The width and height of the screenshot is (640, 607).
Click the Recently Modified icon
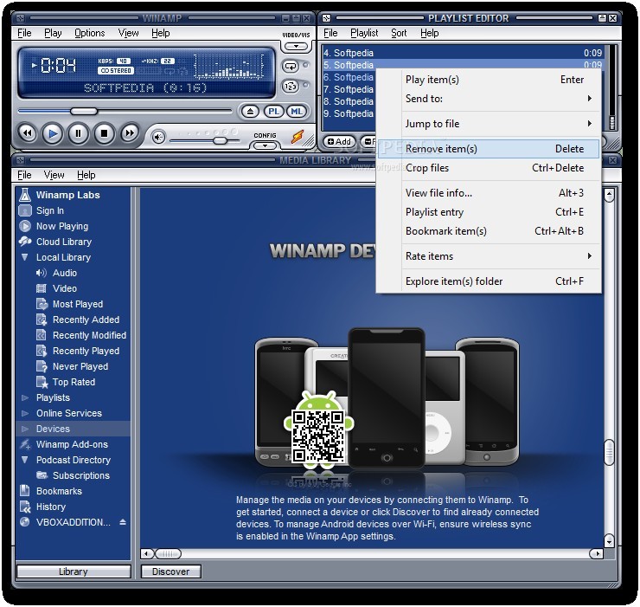[42, 335]
